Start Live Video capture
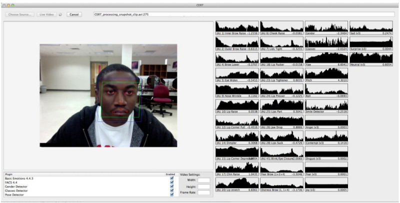Image resolution: width=400 pixels, height=203 pixels. (x=46, y=14)
